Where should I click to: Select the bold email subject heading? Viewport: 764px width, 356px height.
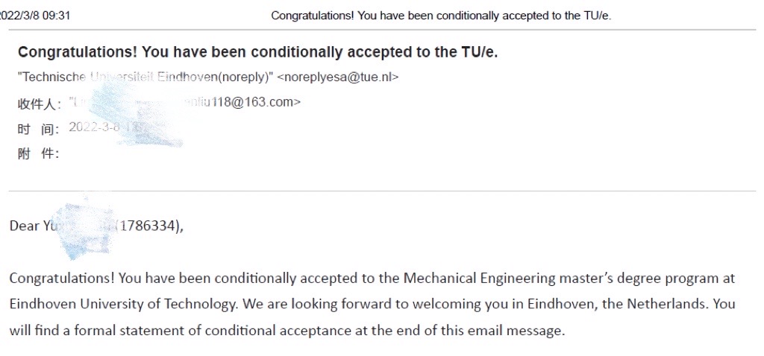click(257, 52)
